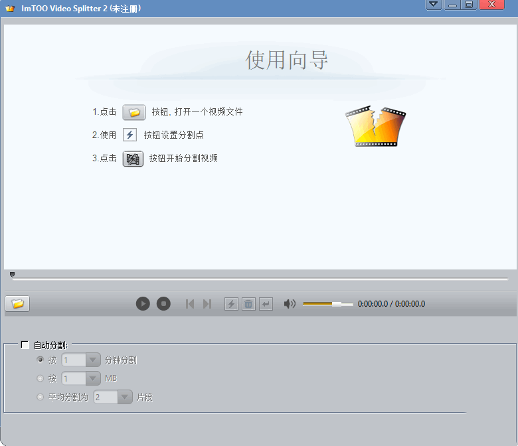Open the title bar dropdown menu arrow
Image resolution: width=518 pixels, height=446 pixels.
click(434, 4)
